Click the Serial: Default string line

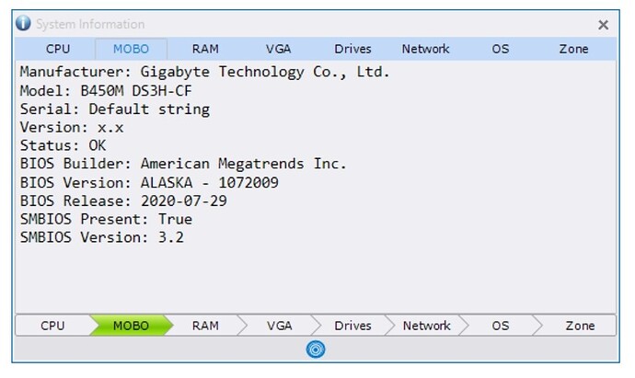pyautogui.click(x=115, y=109)
